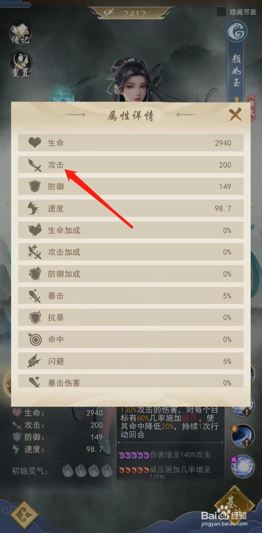Tap the swirl emblem above 颜如玉
The image size is (262, 533).
coord(237,32)
